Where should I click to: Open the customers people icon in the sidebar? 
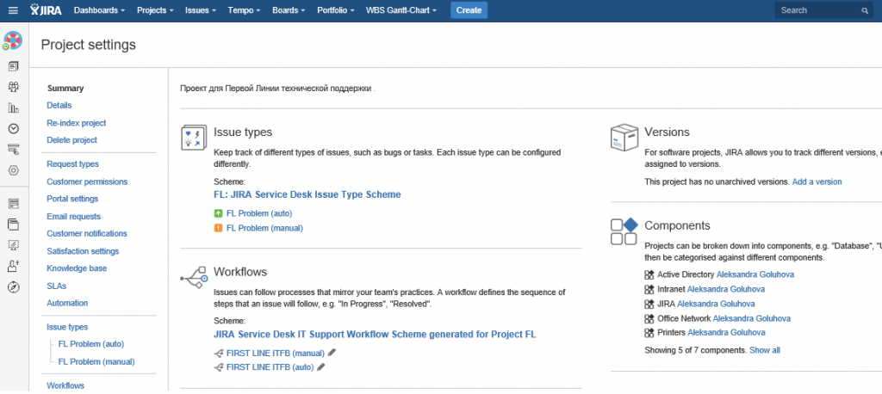pos(14,87)
